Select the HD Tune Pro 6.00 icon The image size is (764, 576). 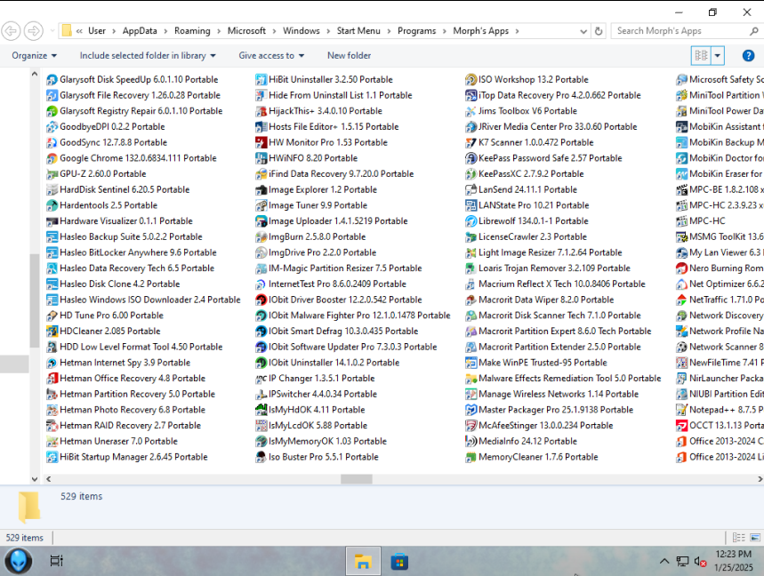tap(52, 316)
